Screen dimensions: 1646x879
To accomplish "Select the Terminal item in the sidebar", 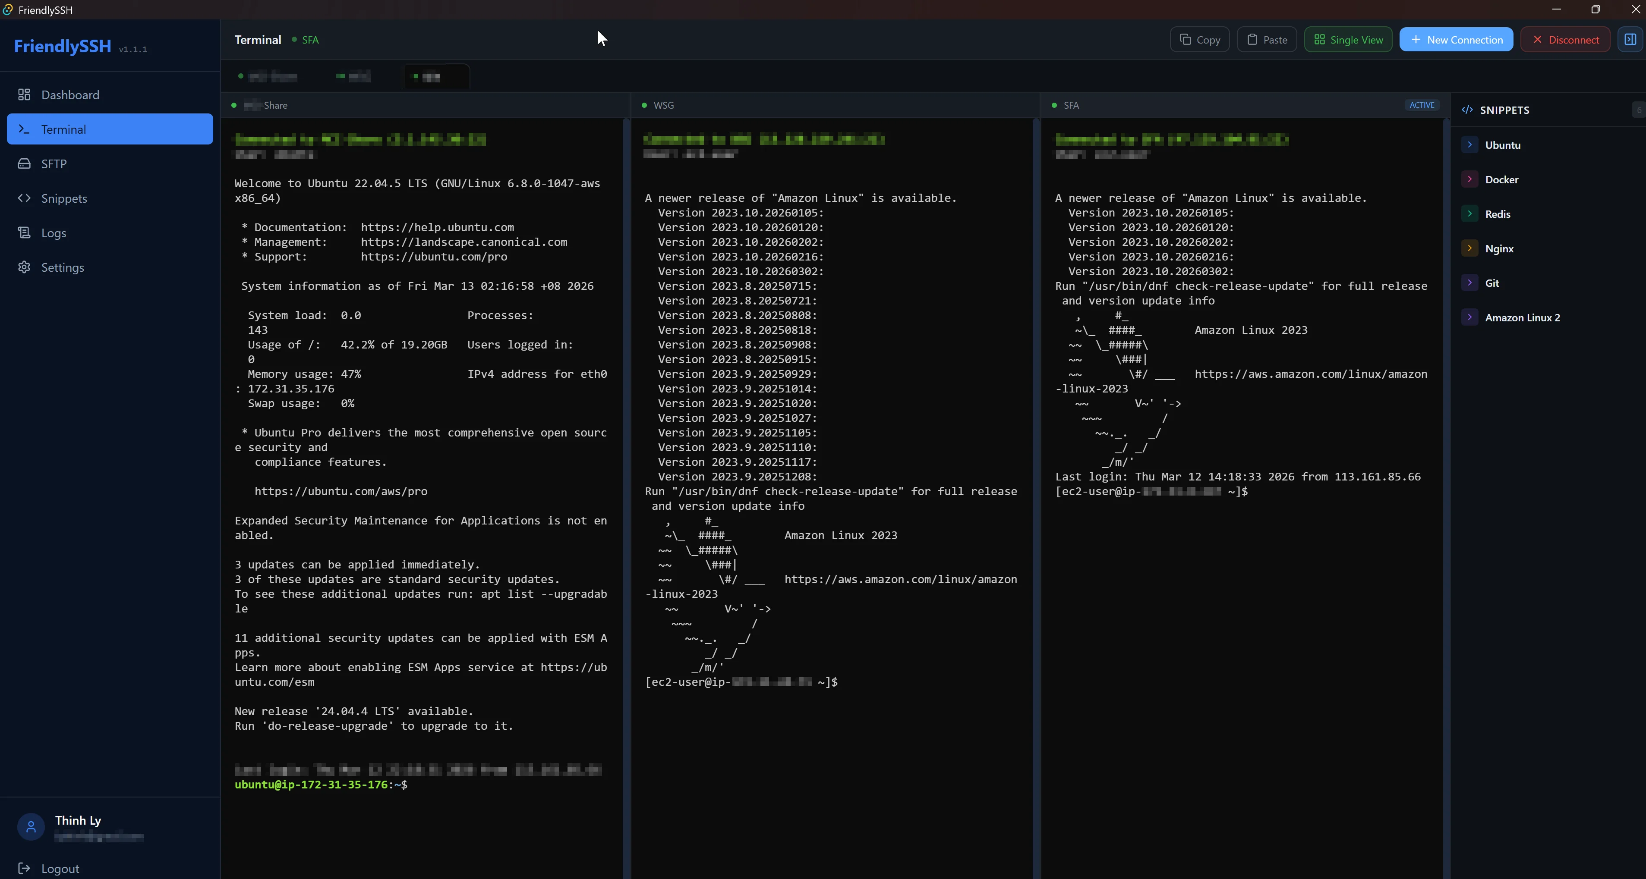I will click(110, 129).
